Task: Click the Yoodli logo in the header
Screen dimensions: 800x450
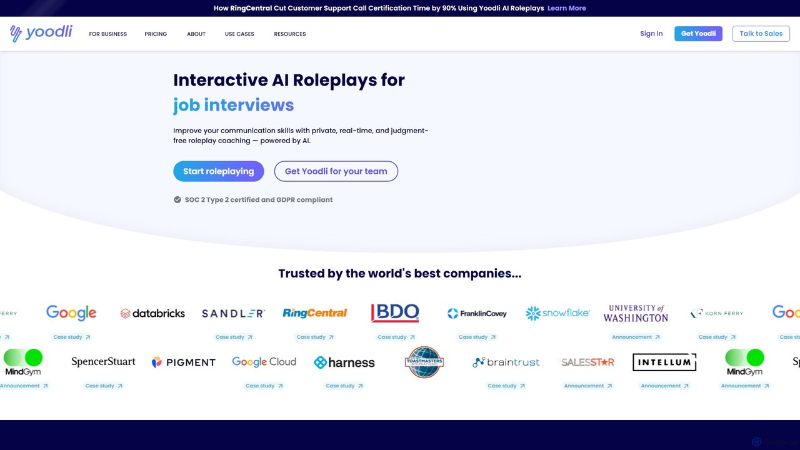Action: 41,33
